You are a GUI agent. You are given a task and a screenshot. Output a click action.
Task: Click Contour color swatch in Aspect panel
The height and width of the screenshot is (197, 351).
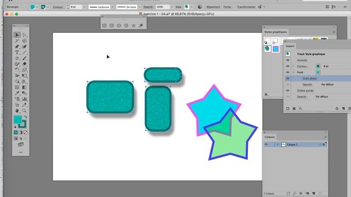click(318, 66)
